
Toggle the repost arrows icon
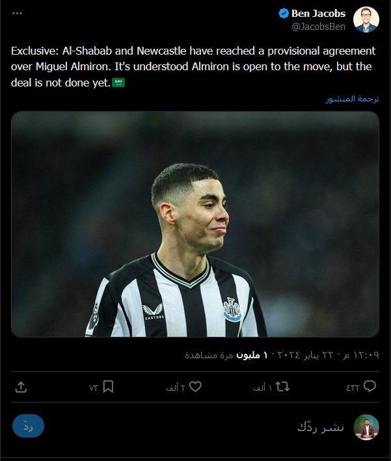(282, 387)
